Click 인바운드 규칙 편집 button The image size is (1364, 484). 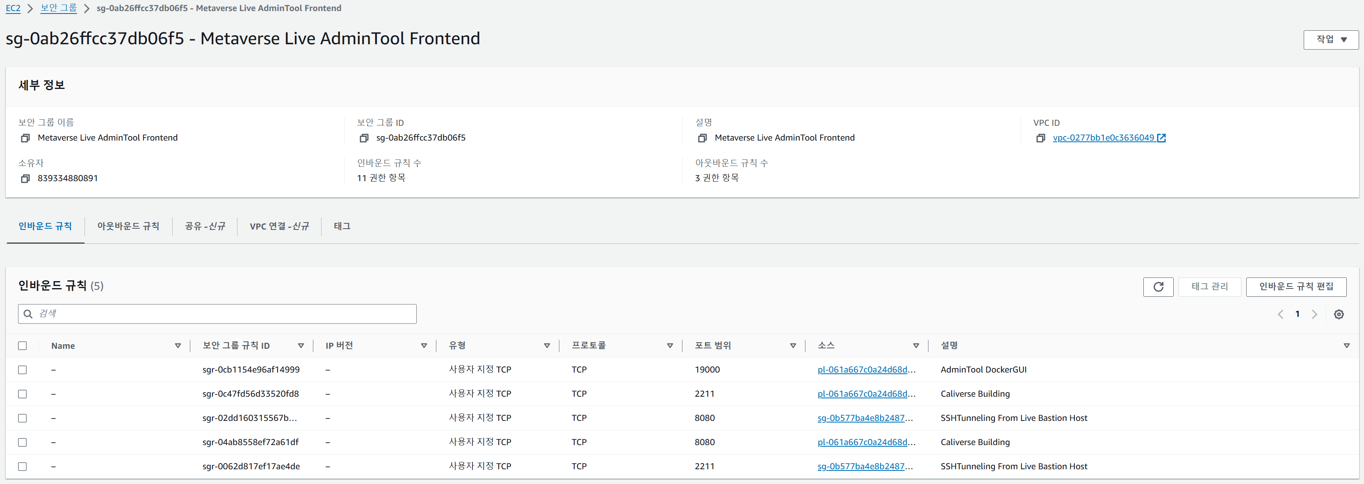(x=1296, y=287)
